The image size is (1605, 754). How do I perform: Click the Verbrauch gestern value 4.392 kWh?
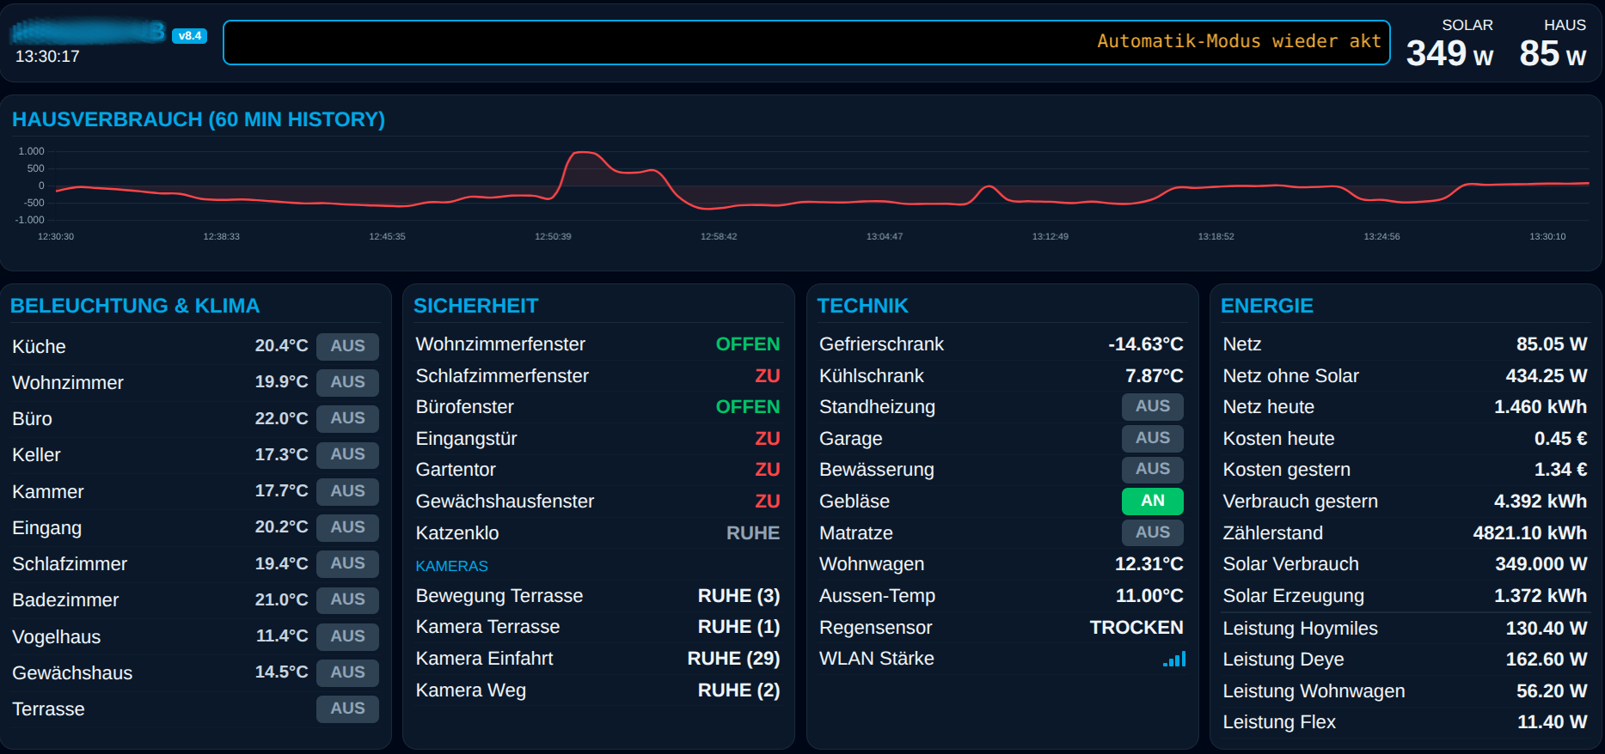pos(1541,502)
